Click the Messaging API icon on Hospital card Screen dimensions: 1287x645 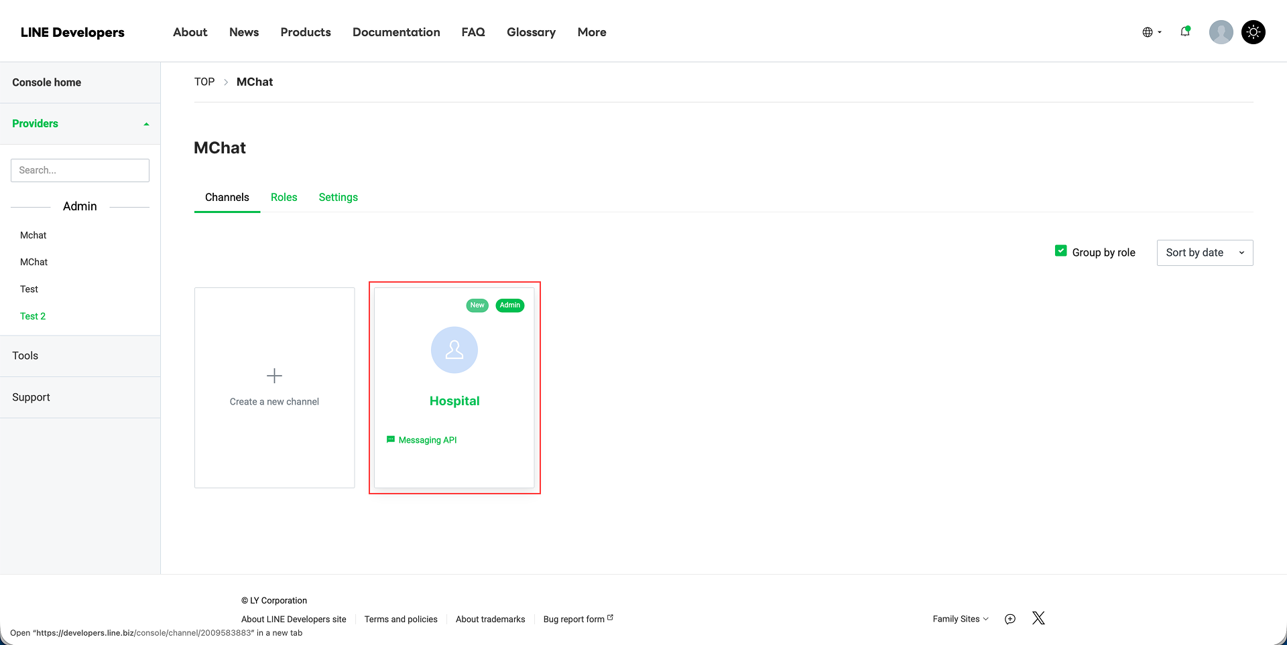(x=391, y=439)
